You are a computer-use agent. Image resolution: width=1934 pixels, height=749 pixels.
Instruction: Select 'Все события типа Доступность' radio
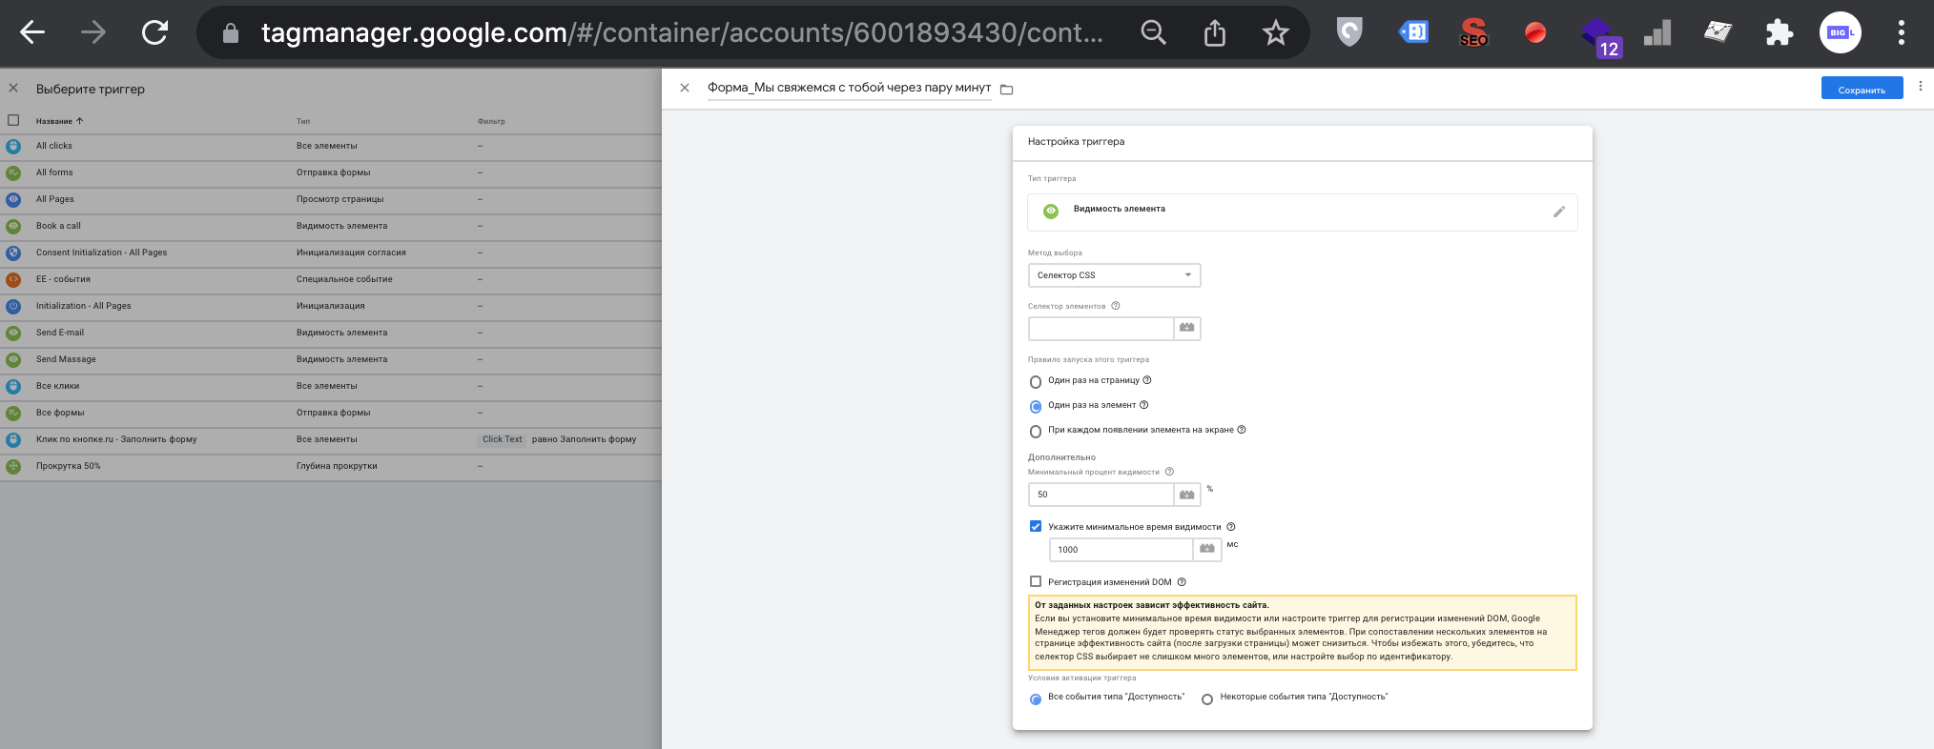(1036, 698)
